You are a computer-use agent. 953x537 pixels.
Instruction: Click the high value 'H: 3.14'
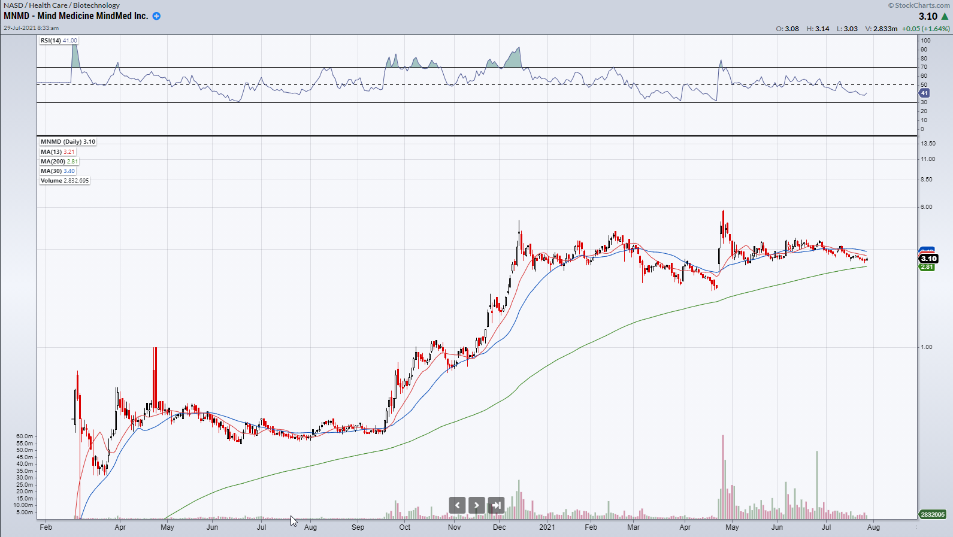pos(818,29)
